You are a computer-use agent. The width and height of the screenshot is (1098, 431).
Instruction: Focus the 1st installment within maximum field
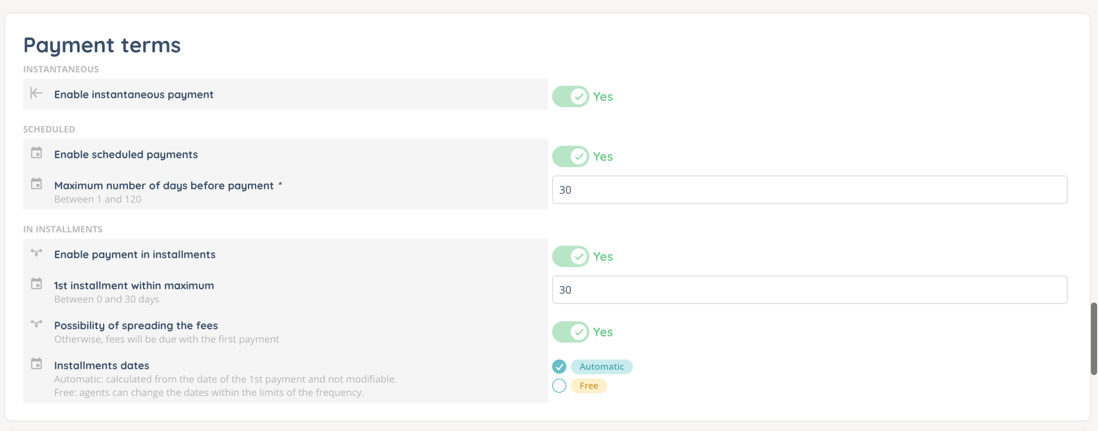click(809, 290)
